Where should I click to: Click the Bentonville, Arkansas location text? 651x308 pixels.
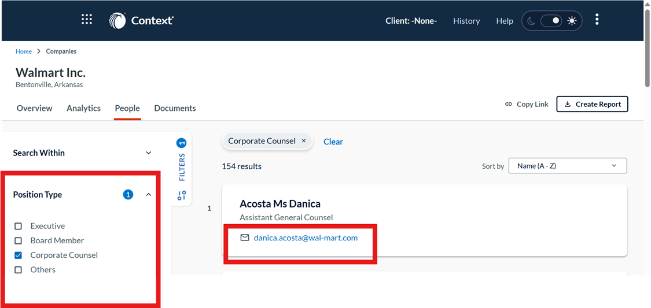point(49,84)
